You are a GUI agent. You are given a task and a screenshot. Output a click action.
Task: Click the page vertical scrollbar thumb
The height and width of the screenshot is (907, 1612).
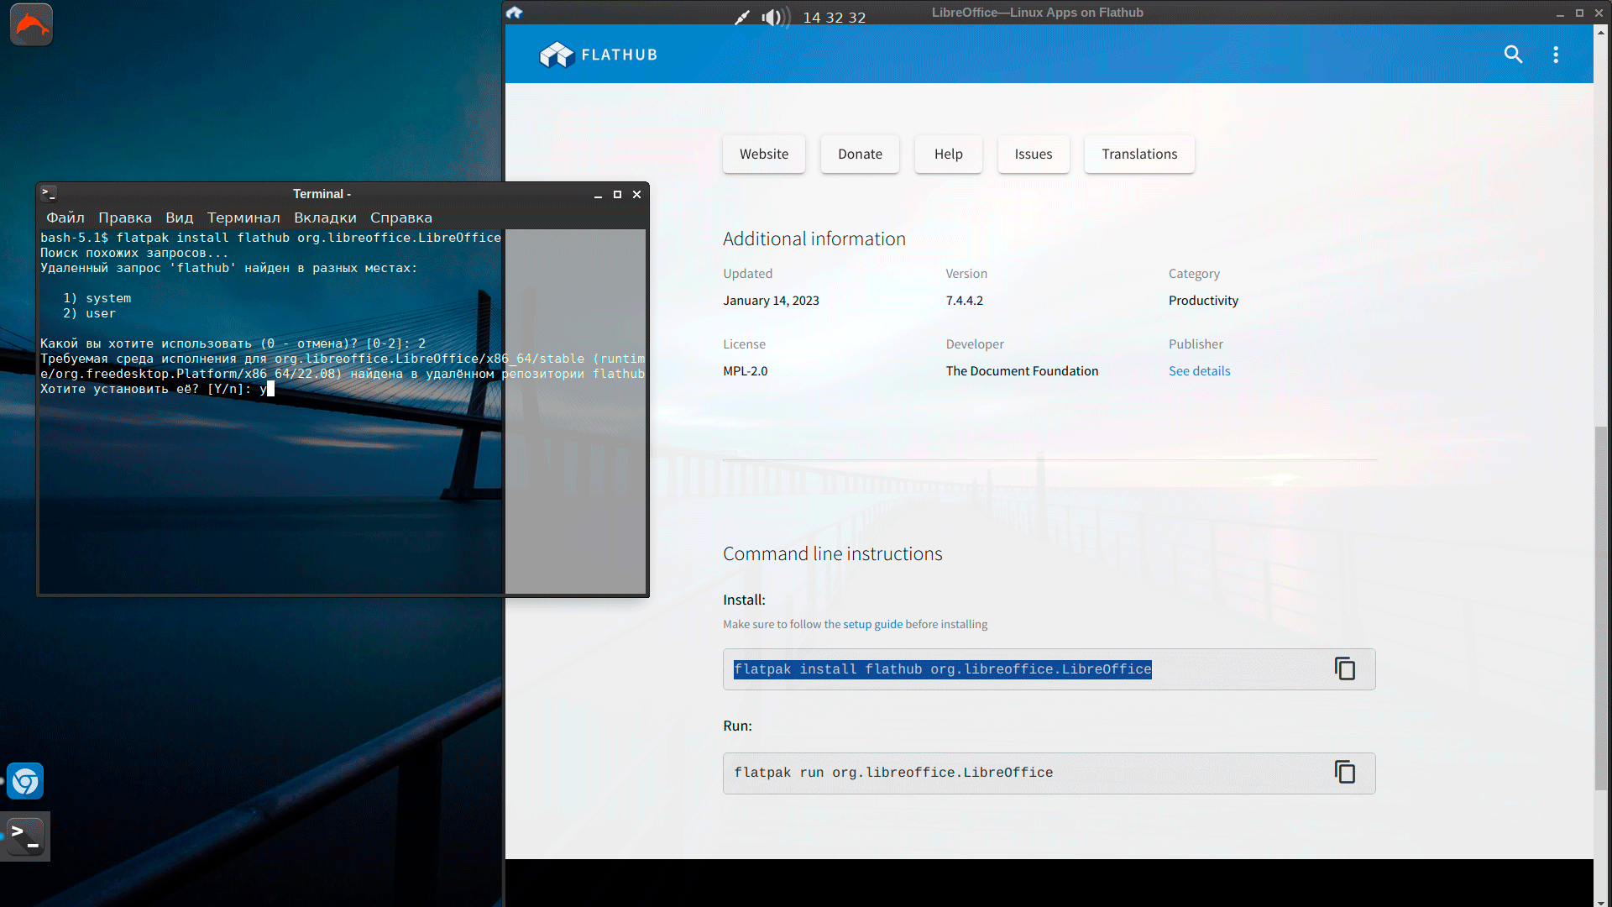click(1601, 609)
